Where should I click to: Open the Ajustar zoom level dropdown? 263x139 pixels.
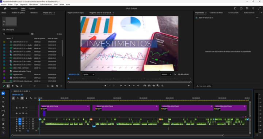click(89, 74)
